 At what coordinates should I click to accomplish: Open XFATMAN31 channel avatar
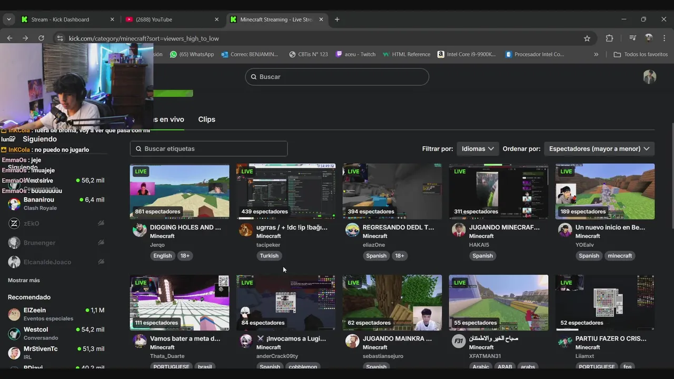click(x=459, y=341)
